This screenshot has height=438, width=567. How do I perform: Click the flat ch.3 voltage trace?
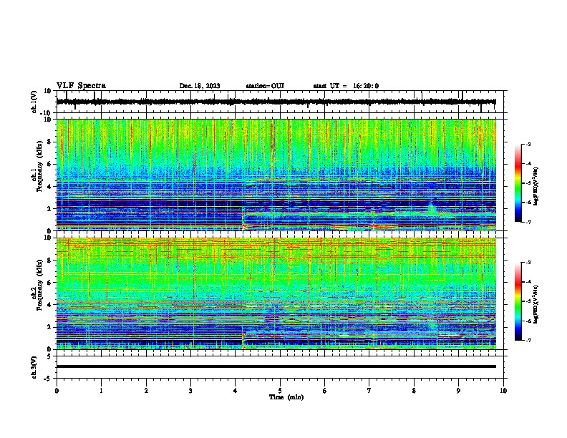[x=276, y=366]
